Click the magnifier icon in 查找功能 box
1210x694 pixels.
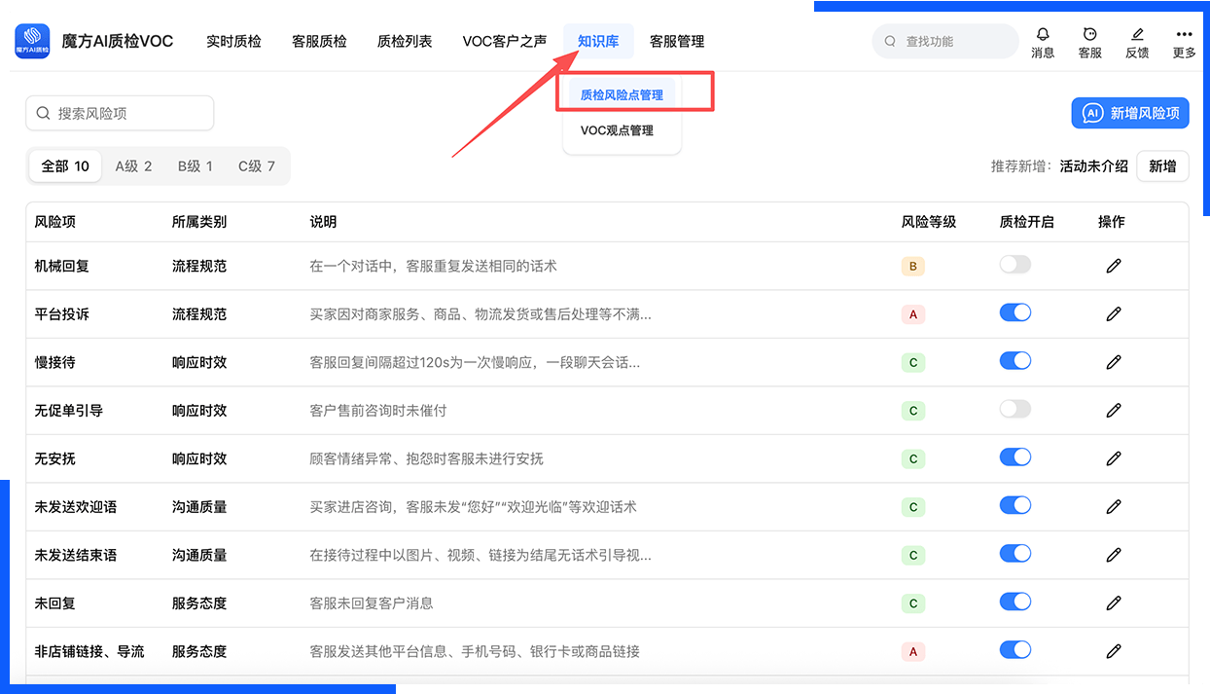click(889, 41)
